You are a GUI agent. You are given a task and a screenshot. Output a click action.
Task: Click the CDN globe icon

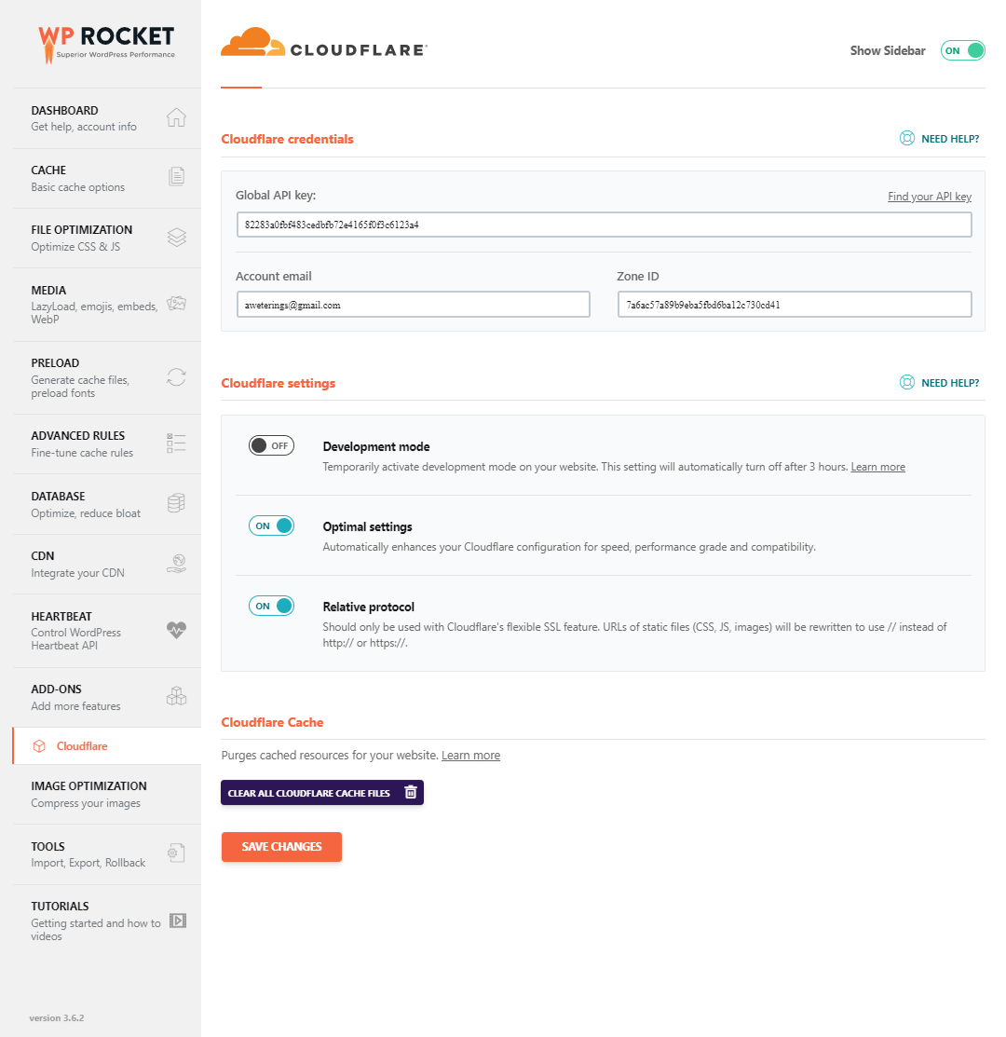[x=176, y=564]
